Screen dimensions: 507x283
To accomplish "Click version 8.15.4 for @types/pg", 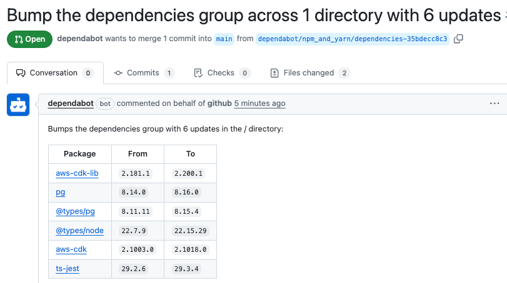I will click(x=186, y=211).
